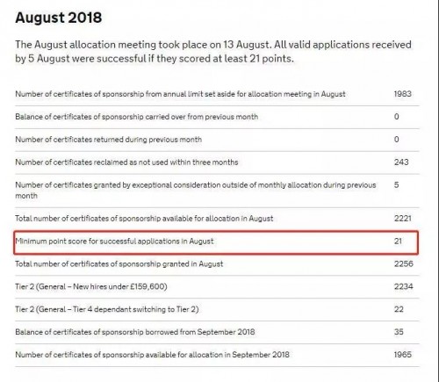Click row about certificates carried over from previous month
The height and width of the screenshot is (382, 439).
tap(217, 117)
